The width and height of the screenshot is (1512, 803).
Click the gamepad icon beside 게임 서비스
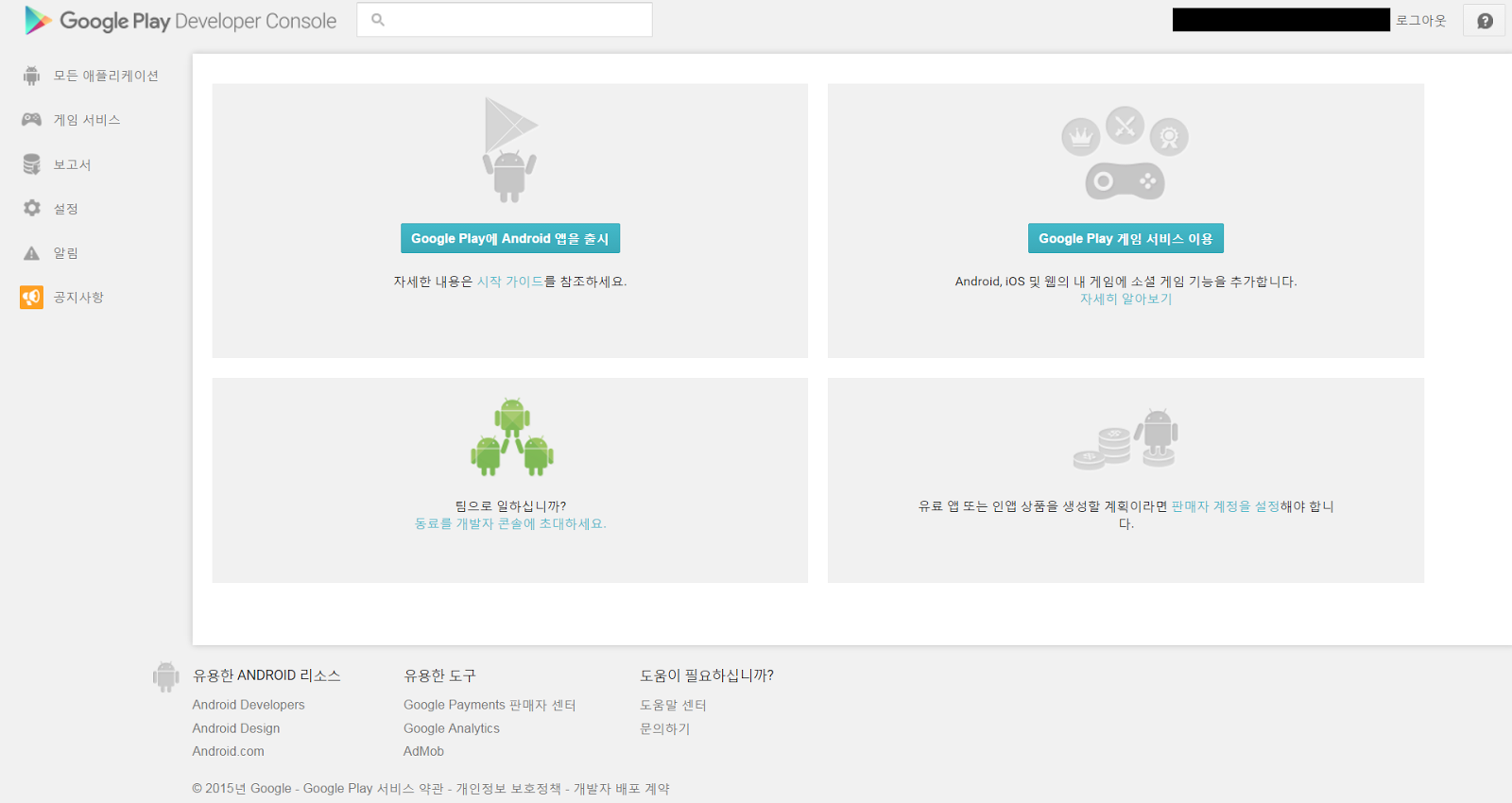[31, 120]
